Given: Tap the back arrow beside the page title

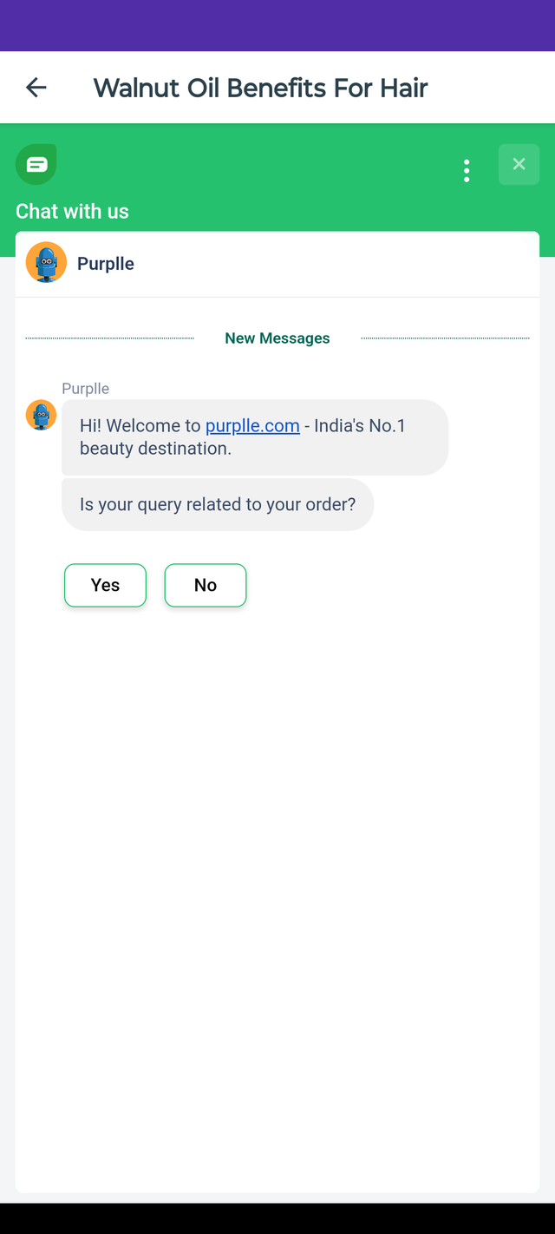Looking at the screenshot, I should pyautogui.click(x=36, y=87).
